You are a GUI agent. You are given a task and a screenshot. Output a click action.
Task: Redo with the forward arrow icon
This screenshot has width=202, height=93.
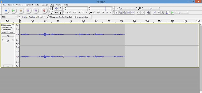click(x=142, y=13)
